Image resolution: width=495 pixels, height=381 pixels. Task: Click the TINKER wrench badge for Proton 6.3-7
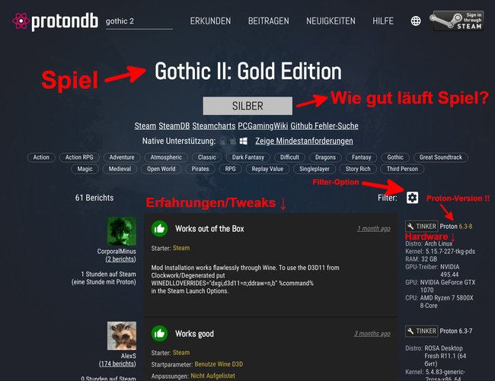point(421,331)
